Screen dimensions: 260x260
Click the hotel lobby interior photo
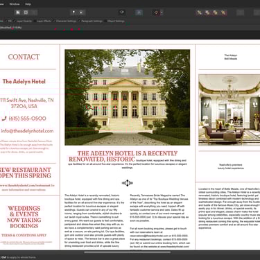(x=229, y=110)
